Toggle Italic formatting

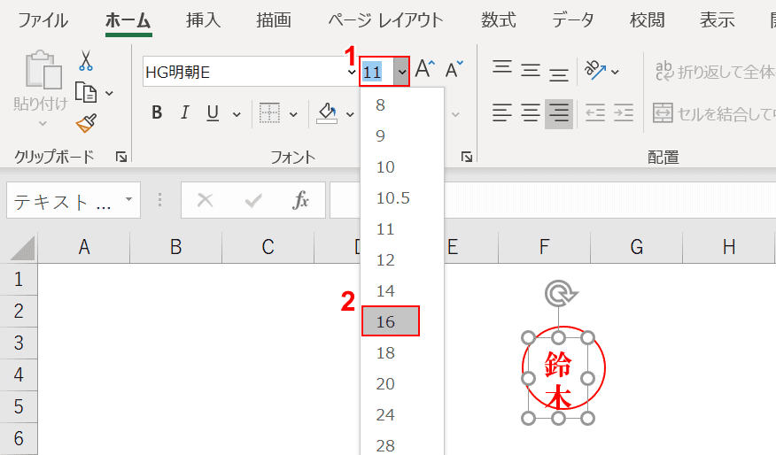184,112
